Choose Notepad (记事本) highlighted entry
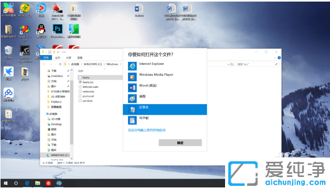 pos(165,109)
